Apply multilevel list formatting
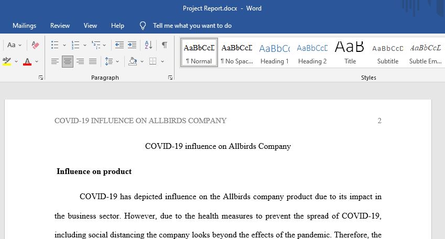Image resolution: width=445 pixels, height=239 pixels. [96, 45]
